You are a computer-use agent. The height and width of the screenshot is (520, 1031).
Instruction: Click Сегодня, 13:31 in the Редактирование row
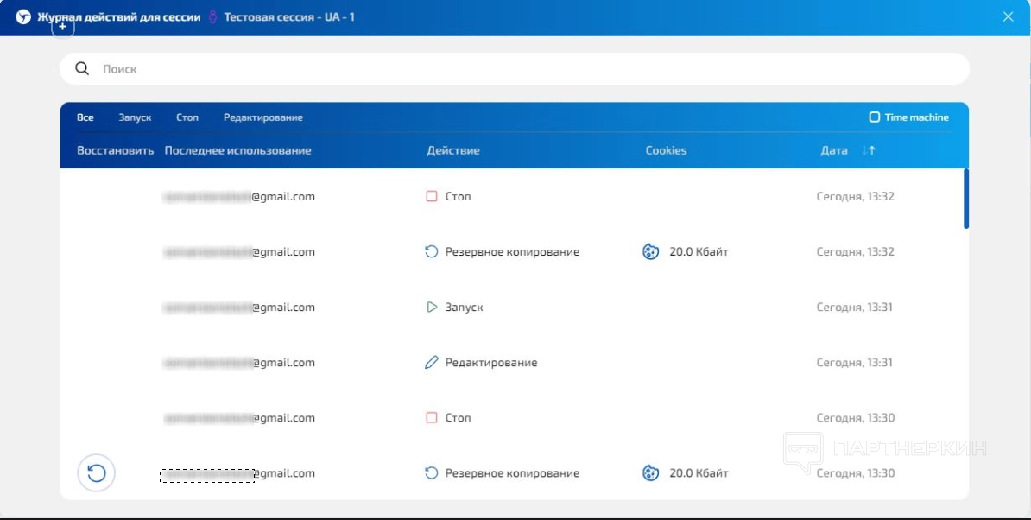click(854, 362)
